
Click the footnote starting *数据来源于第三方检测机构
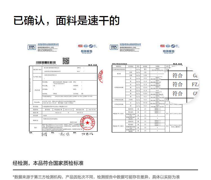tap(96, 177)
